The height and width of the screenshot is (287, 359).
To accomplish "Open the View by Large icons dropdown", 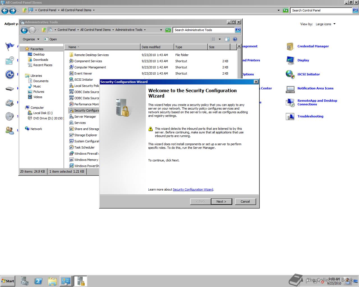I will (x=326, y=24).
